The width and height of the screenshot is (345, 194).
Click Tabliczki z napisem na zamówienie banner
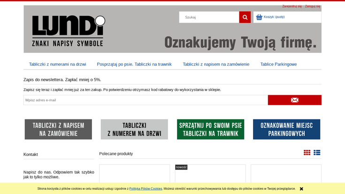(x=58, y=129)
